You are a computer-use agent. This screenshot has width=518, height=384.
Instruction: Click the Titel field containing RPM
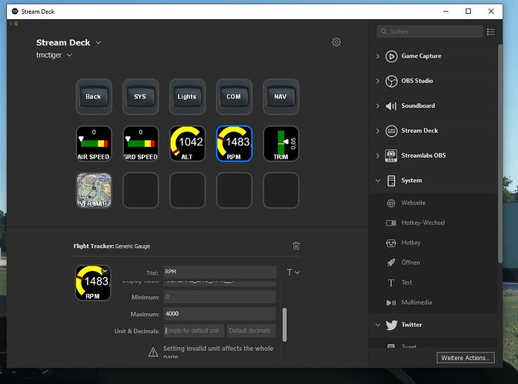coord(219,272)
